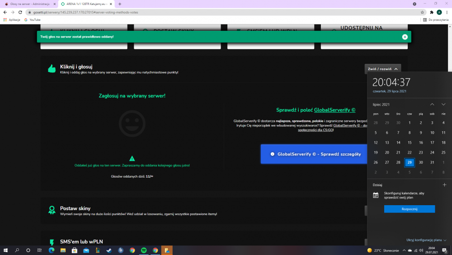Viewport: 452px width, 255px height.
Task: Open the Chrome three-dot menu
Action: (x=447, y=12)
